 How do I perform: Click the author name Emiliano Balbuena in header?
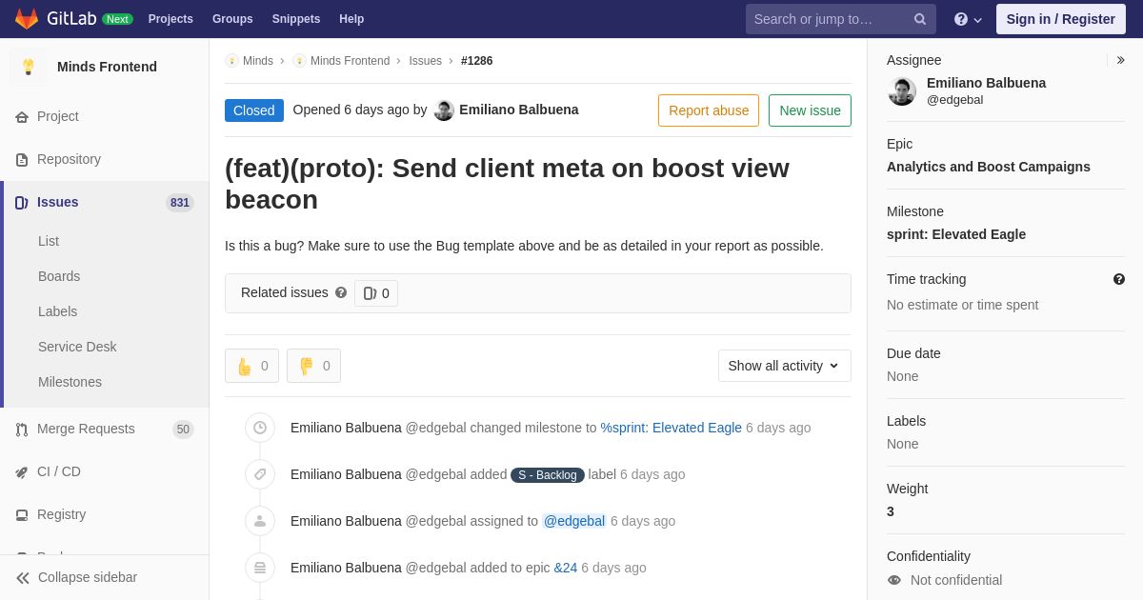(519, 110)
